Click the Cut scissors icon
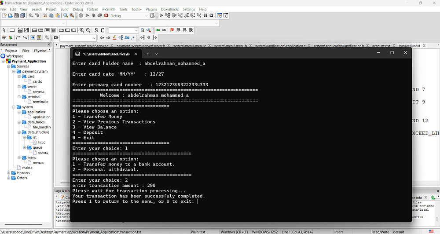Viewport: 440px width, 234px height. 45,15
